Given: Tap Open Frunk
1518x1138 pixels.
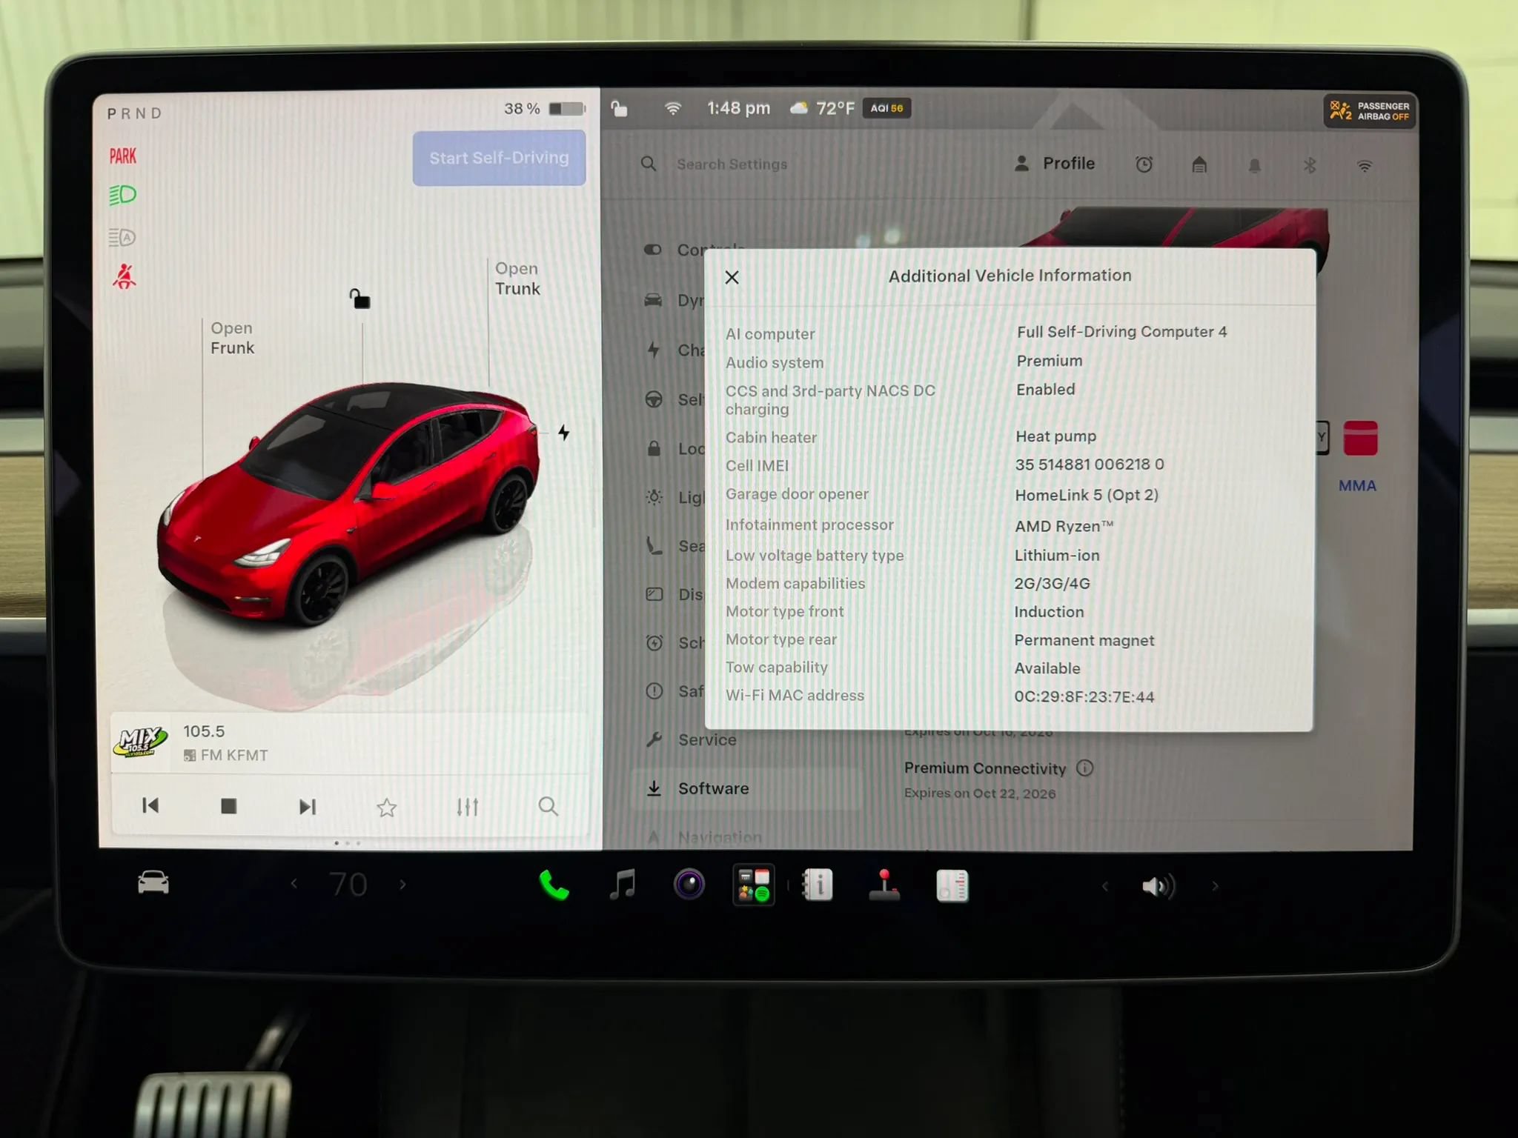Looking at the screenshot, I should click(232, 338).
